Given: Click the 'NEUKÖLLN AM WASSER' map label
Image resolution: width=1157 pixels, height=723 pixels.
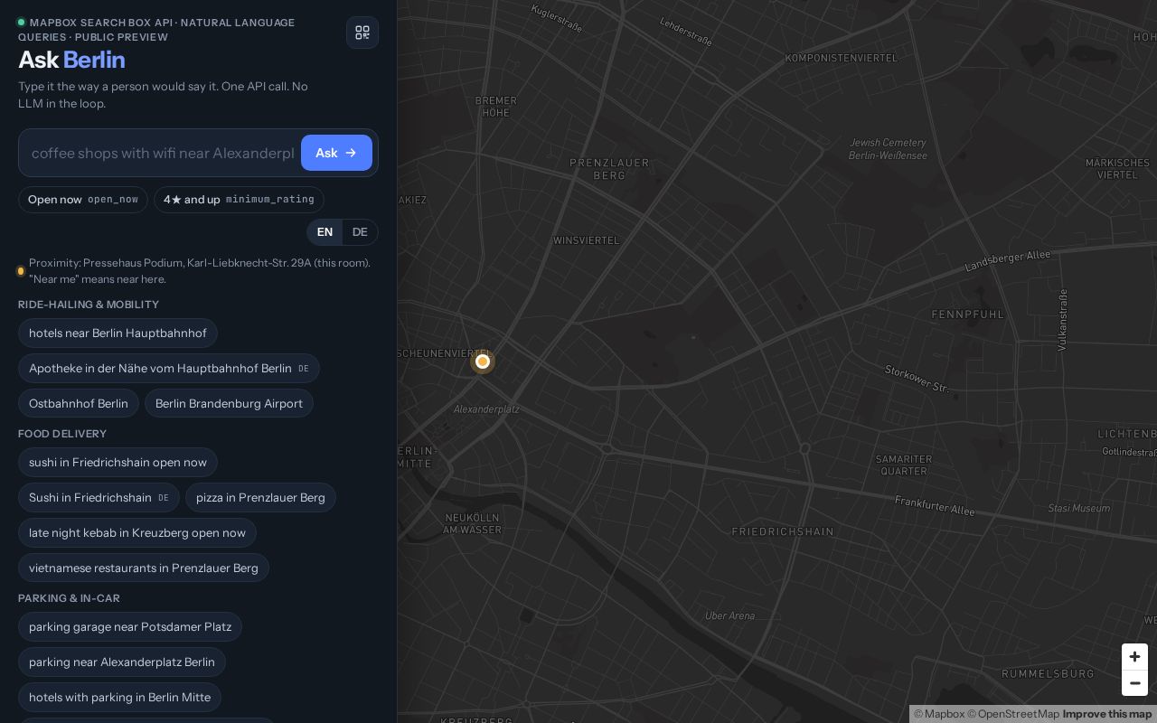Looking at the screenshot, I should (472, 524).
